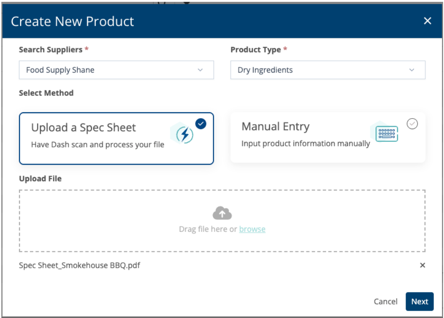
Task: Open the Dry Ingredients product type dropdown
Action: (320, 70)
